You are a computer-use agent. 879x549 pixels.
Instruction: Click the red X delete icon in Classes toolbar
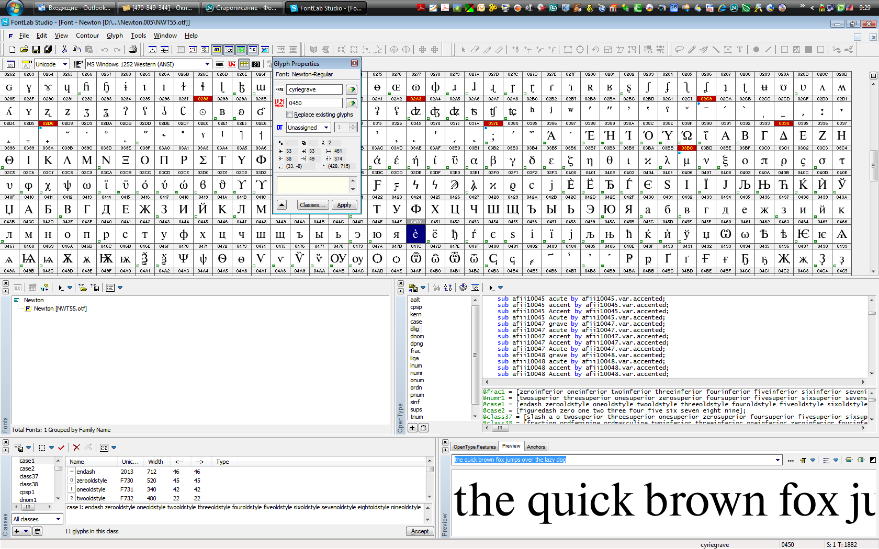click(x=76, y=448)
